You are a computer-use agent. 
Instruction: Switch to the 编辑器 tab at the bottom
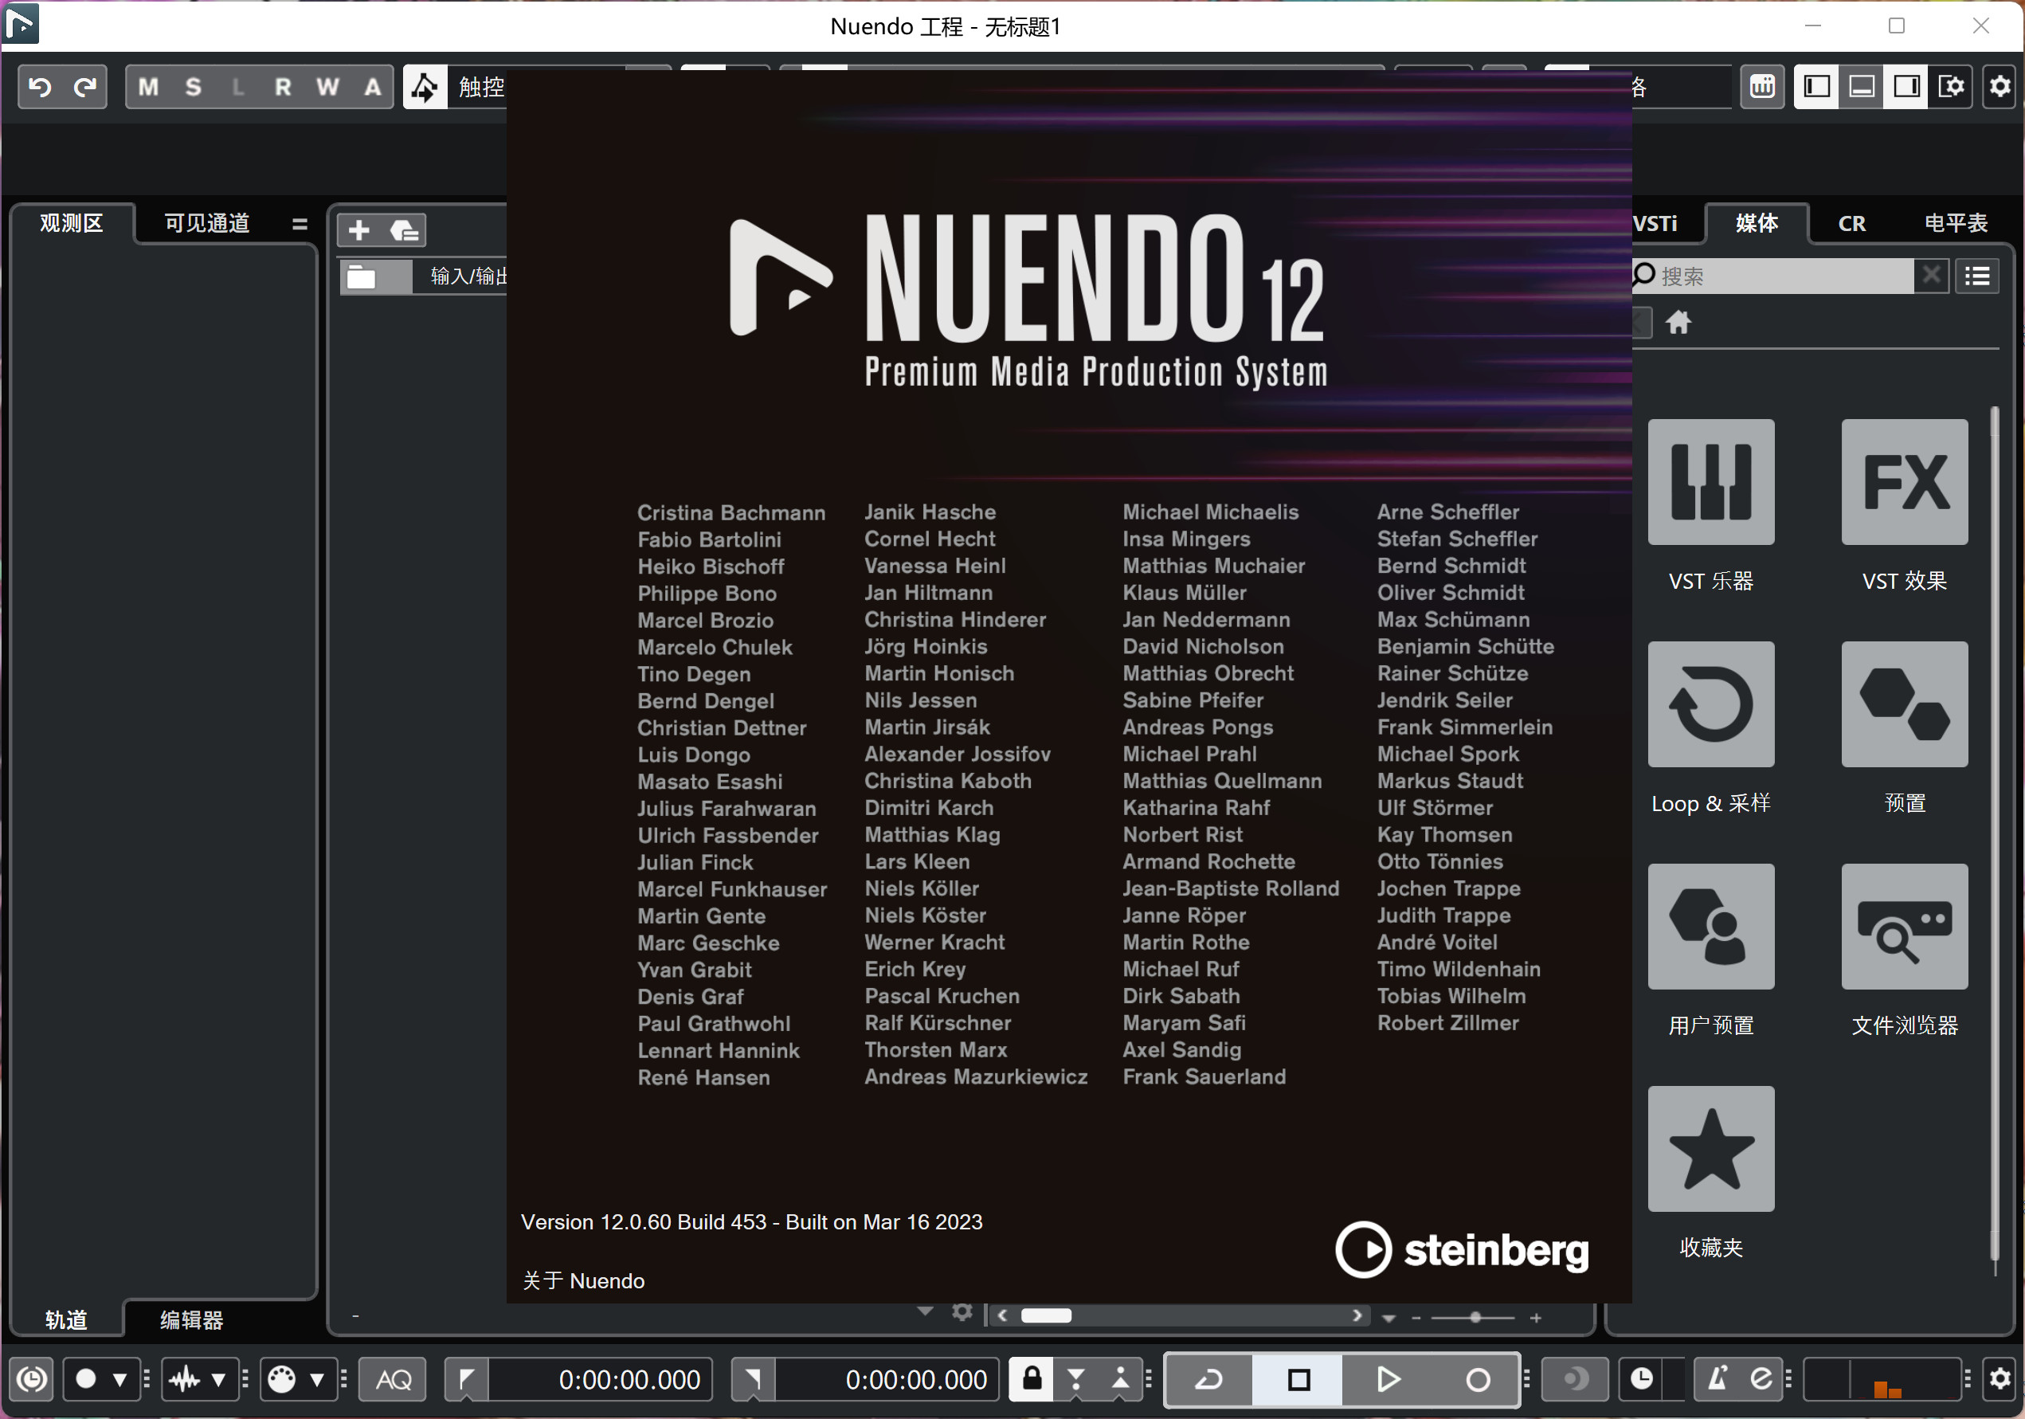click(x=191, y=1319)
